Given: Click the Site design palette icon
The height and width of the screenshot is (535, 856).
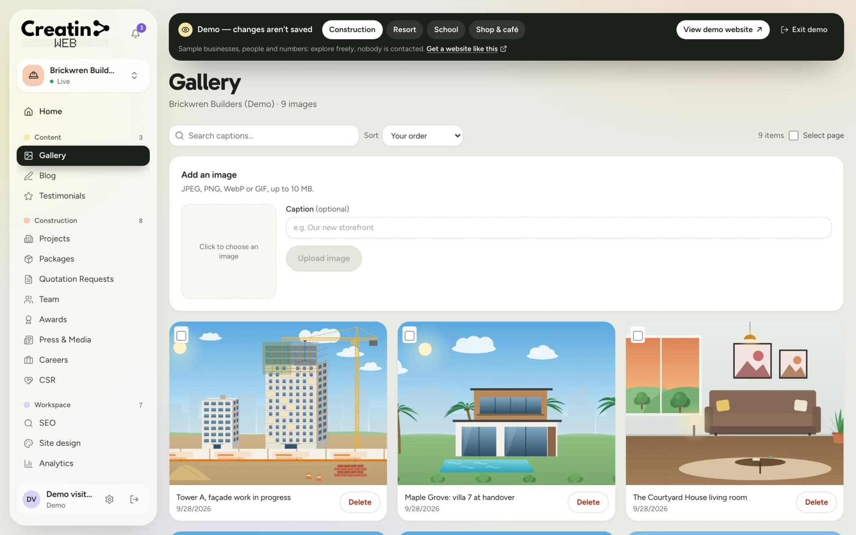Looking at the screenshot, I should pyautogui.click(x=29, y=443).
